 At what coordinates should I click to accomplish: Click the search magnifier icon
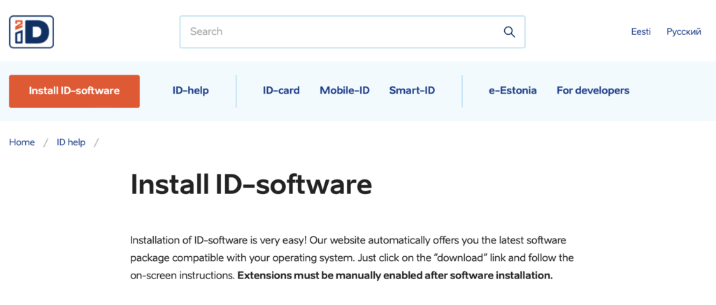(509, 32)
